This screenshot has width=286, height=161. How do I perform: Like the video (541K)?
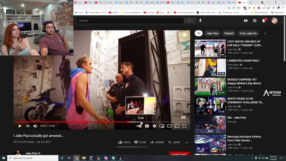coord(124,142)
